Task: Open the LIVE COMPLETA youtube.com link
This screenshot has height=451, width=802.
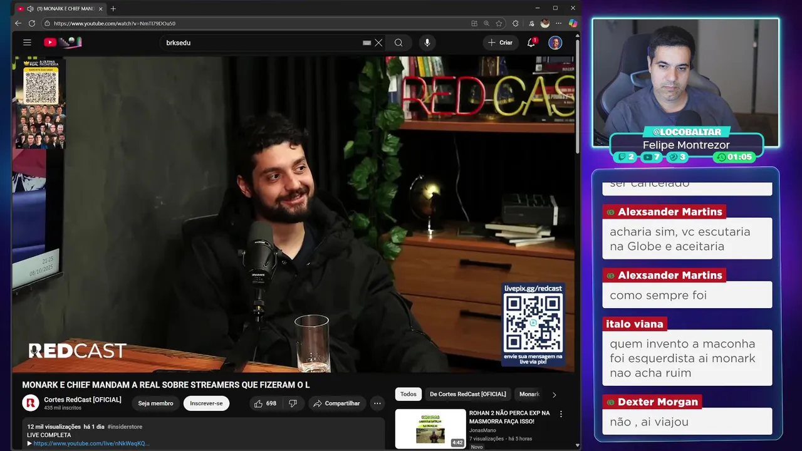Action: [91, 443]
